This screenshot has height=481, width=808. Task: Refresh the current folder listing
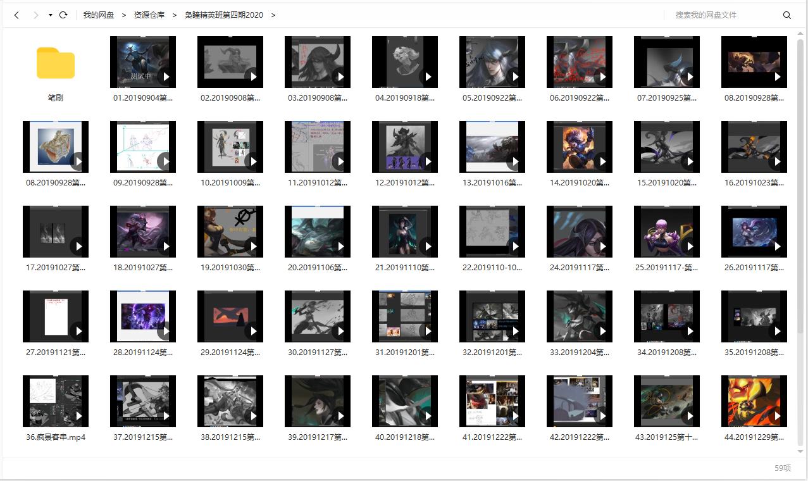[63, 15]
